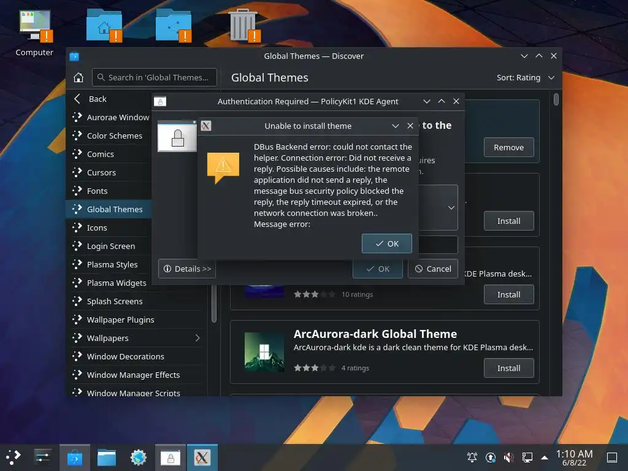This screenshot has width=628, height=471.
Task: Open network connections tray icon
Action: [527, 457]
